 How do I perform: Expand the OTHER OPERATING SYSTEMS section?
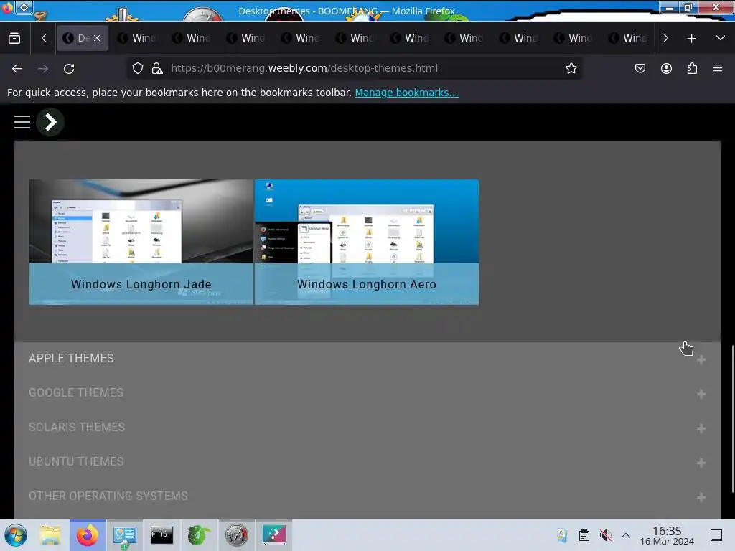[x=367, y=496]
